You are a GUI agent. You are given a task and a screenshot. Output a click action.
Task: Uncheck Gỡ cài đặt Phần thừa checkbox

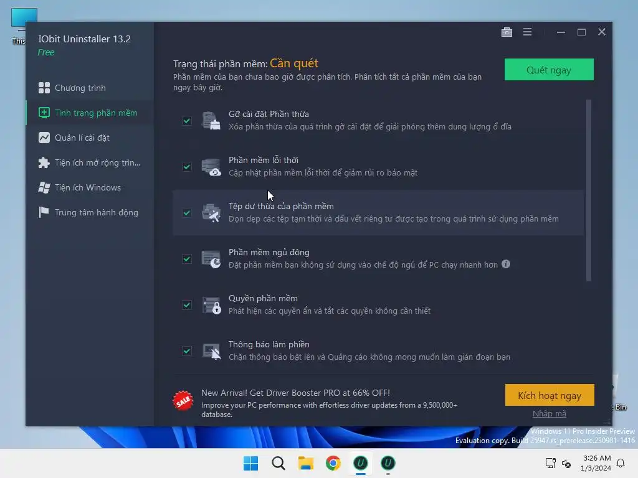coord(187,121)
